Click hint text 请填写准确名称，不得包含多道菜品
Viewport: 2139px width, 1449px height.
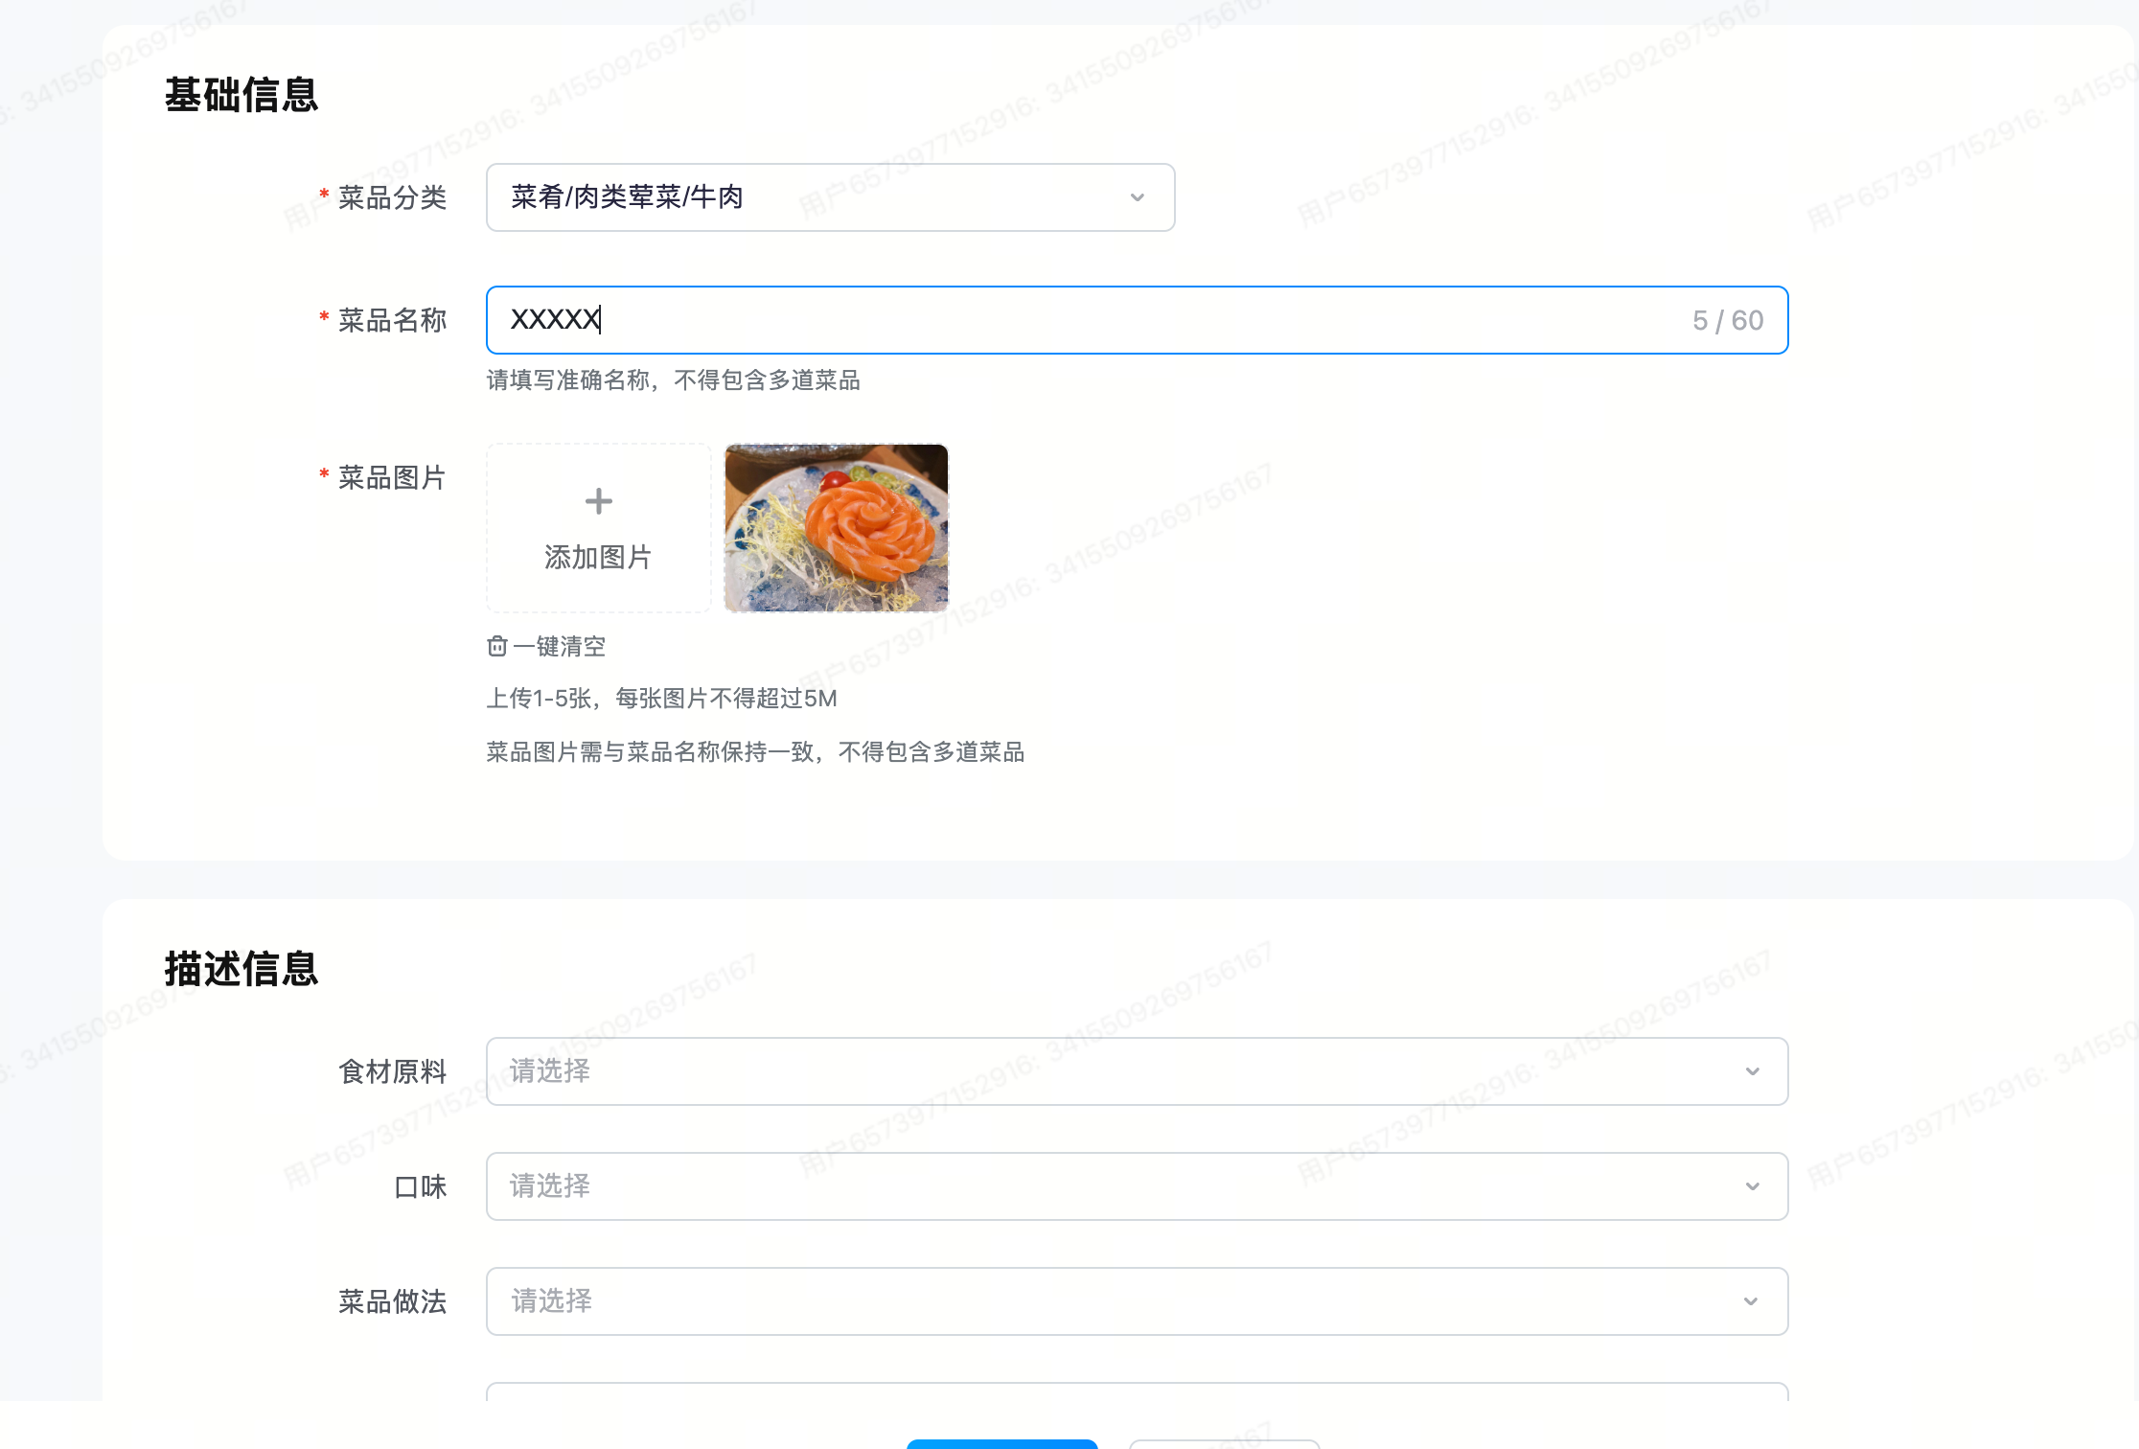[x=673, y=380]
